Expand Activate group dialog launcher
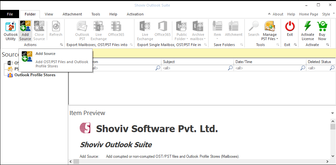The width and height of the screenshot is (336, 165). click(327, 45)
